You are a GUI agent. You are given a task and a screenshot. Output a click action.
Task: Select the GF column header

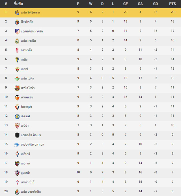[x=125, y=4]
